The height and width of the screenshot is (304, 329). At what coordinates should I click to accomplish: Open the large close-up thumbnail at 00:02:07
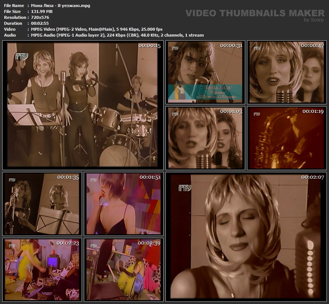pos(246,236)
